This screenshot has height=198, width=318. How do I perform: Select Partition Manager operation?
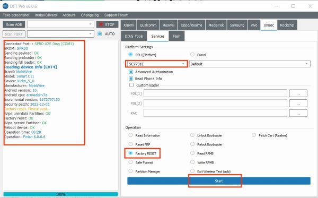(130, 171)
